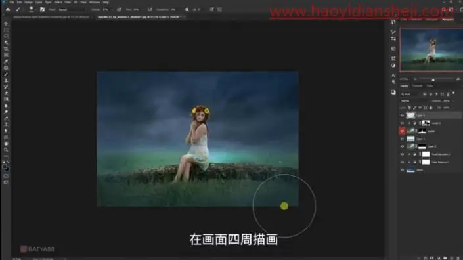Hide the Hue/Saturation adjustment layer
The width and height of the screenshot is (463, 260).
coord(402,154)
